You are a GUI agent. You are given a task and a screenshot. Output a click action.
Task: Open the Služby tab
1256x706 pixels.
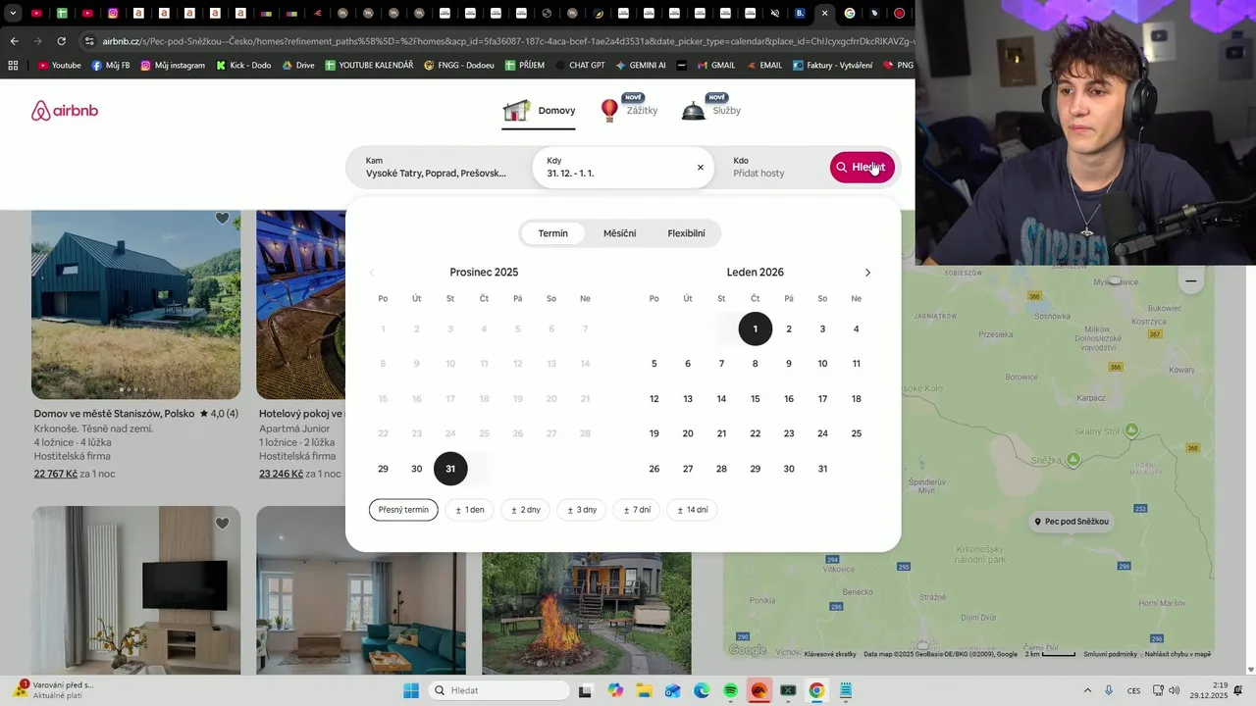click(x=711, y=111)
